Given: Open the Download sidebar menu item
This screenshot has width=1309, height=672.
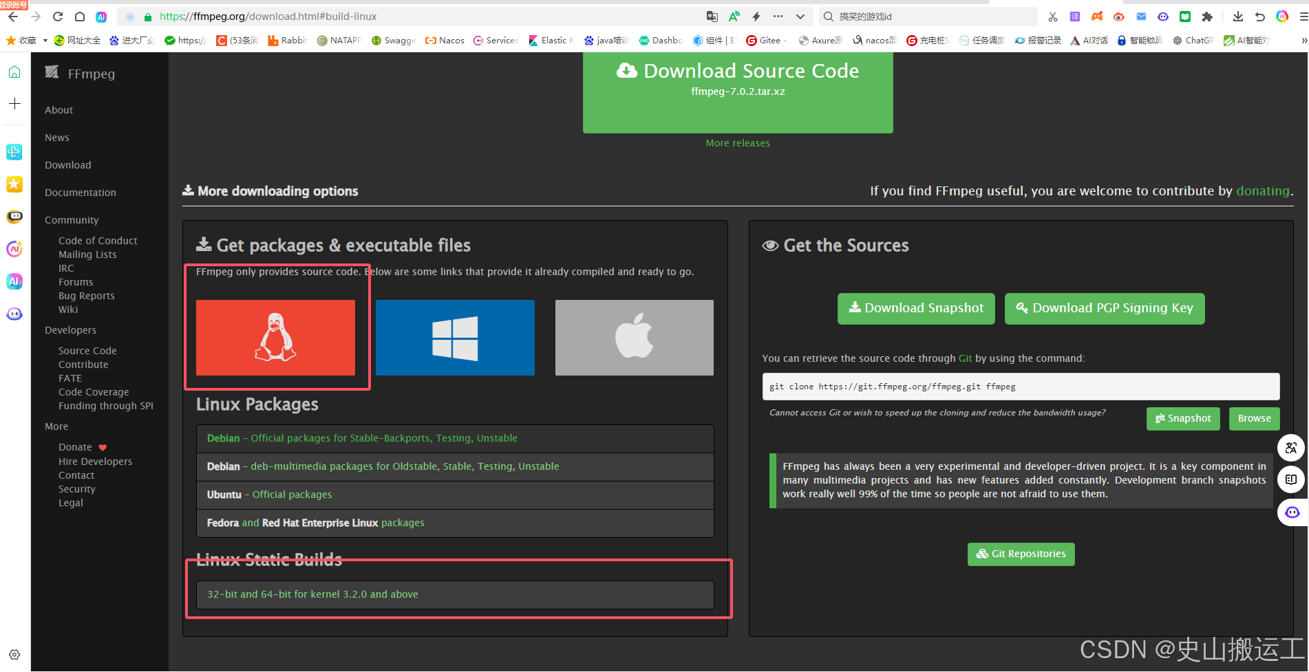Looking at the screenshot, I should click(68, 165).
